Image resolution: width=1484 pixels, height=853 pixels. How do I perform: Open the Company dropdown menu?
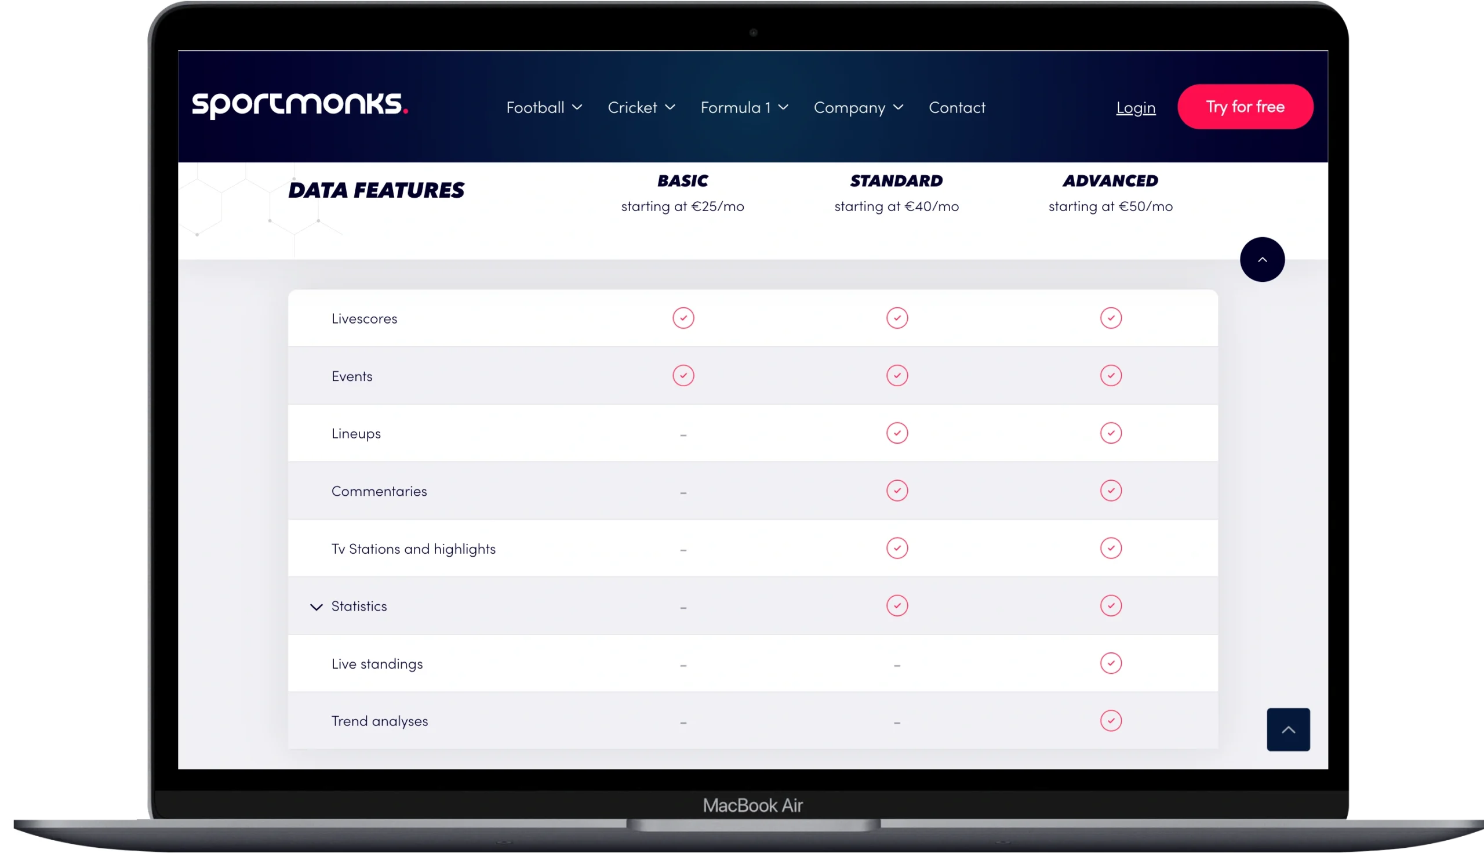point(859,108)
